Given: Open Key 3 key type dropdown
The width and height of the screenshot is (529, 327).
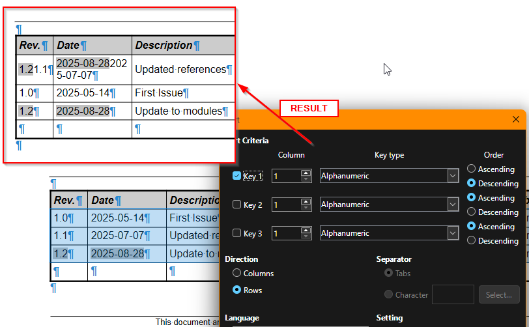Looking at the screenshot, I should [453, 233].
